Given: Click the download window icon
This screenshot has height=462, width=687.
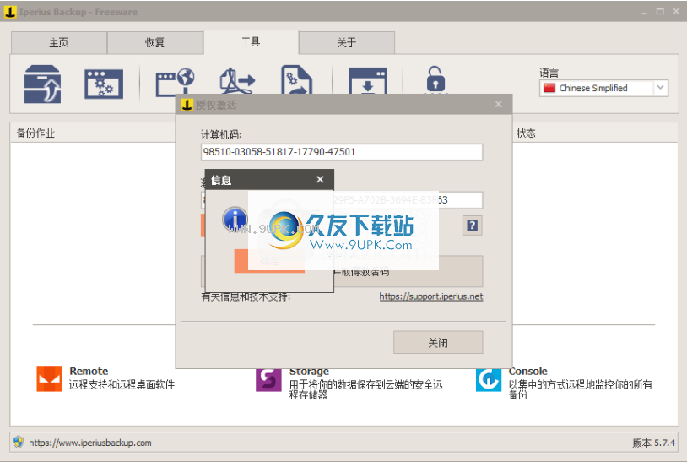Looking at the screenshot, I should point(368,80).
